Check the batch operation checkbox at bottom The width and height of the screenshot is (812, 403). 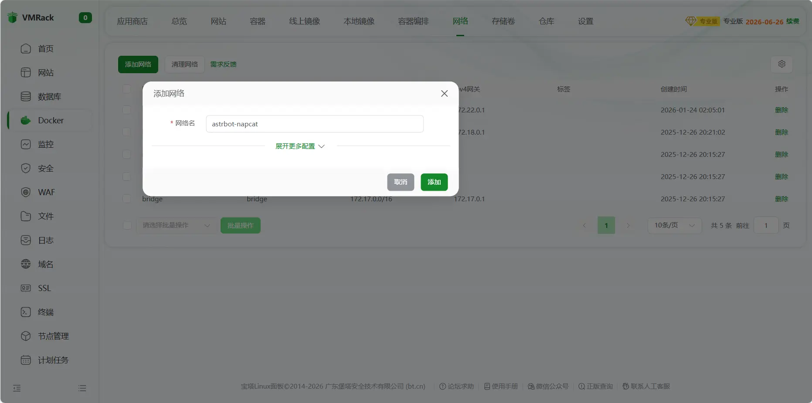pyautogui.click(x=127, y=225)
